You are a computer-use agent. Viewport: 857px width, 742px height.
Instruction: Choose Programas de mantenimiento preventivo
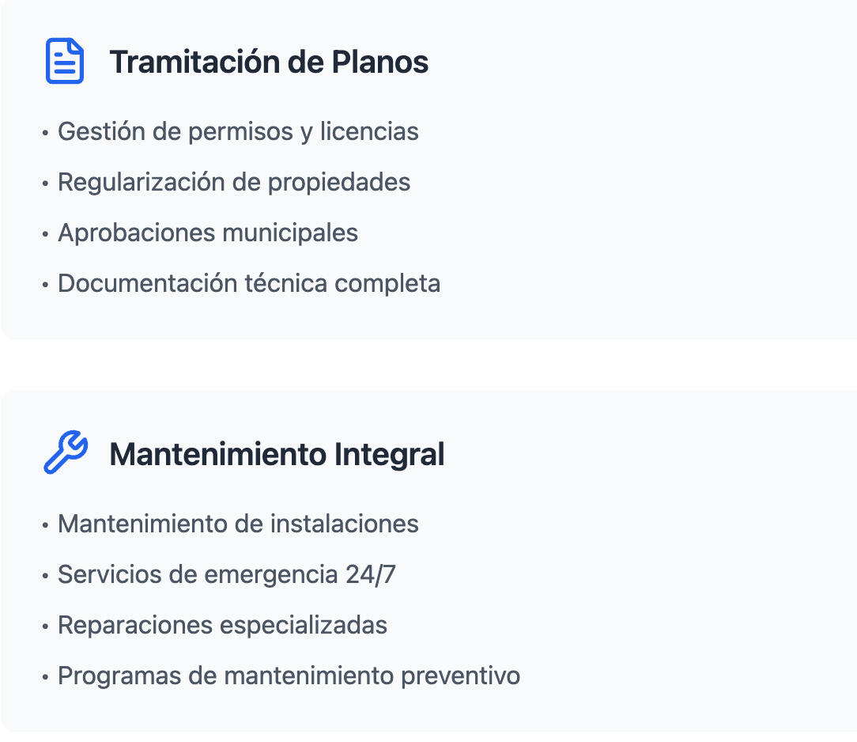pos(289,676)
